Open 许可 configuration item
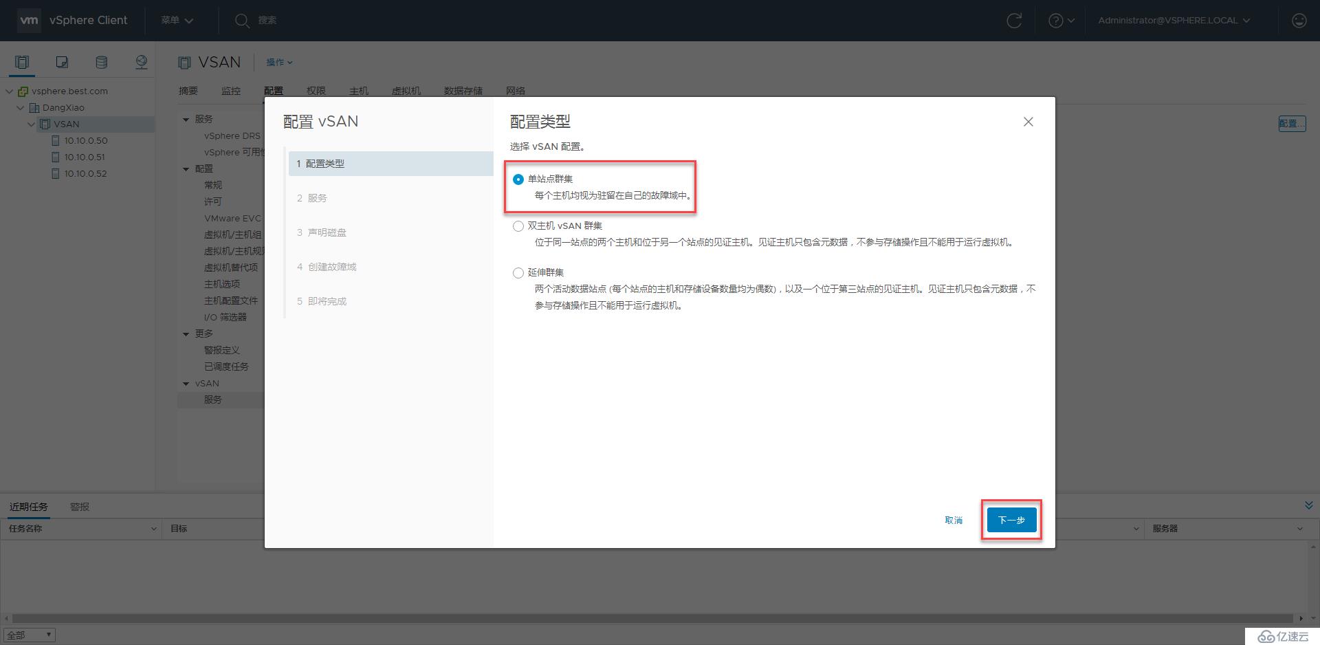 click(213, 201)
